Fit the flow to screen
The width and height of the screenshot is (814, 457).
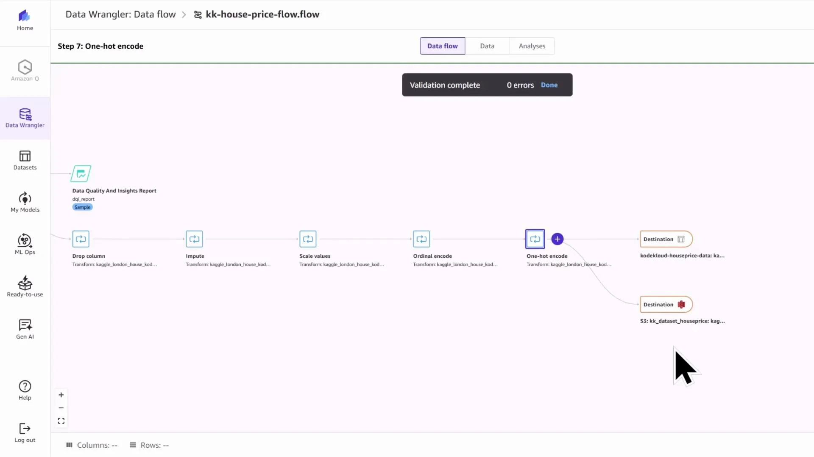(x=61, y=421)
